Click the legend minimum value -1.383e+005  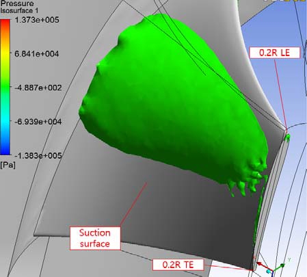coord(38,156)
